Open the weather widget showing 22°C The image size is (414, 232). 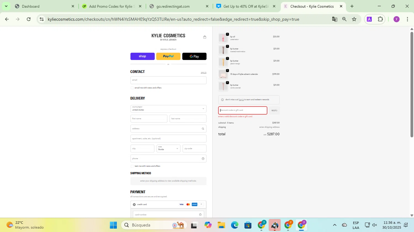click(25, 225)
